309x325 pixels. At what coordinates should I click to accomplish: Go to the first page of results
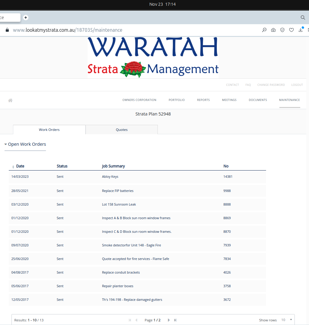(x=130, y=320)
